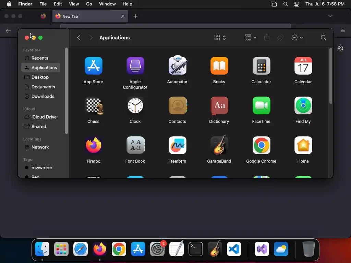Open the Edit menu

point(58,4)
